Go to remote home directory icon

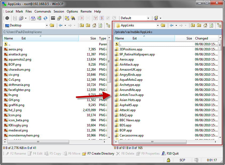205,25
